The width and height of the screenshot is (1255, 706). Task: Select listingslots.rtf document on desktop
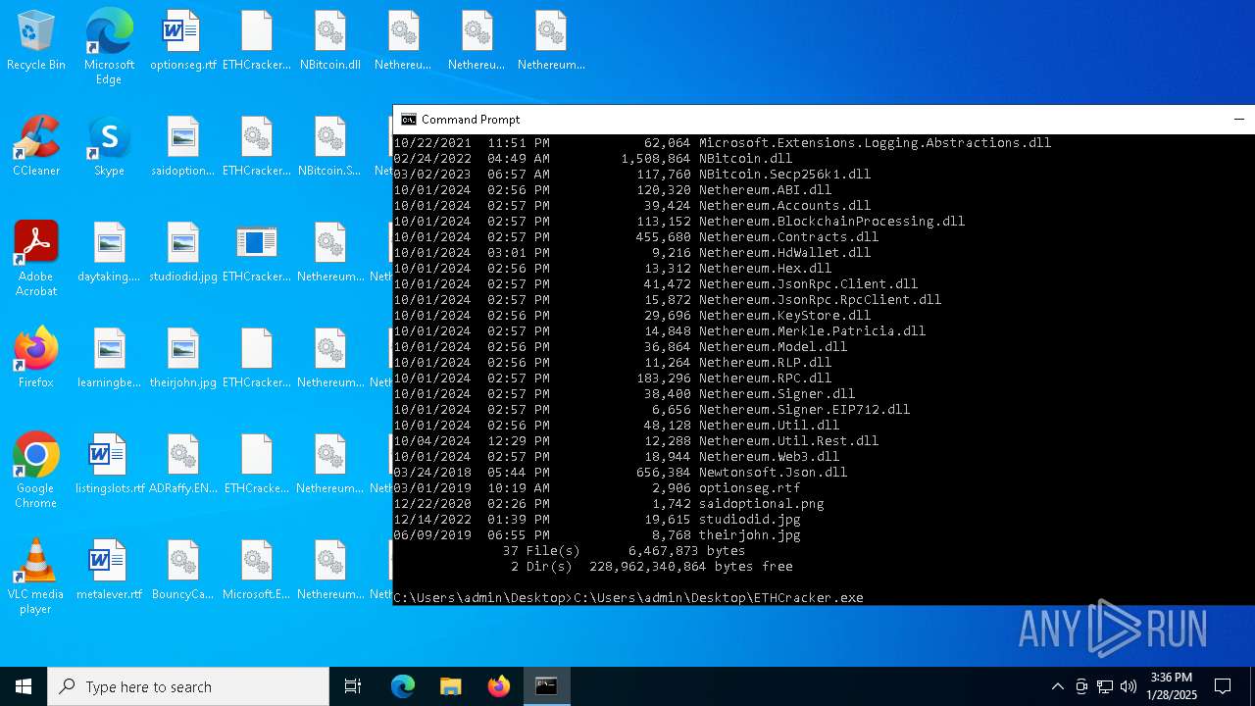(109, 465)
